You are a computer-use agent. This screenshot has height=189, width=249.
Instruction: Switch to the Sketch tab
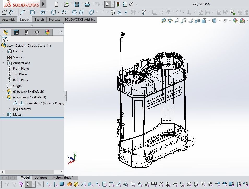point(39,20)
